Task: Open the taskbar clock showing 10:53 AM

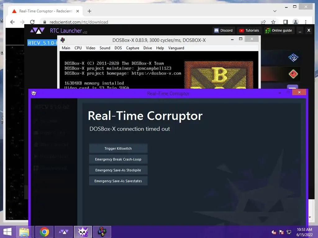Action: 304,232
